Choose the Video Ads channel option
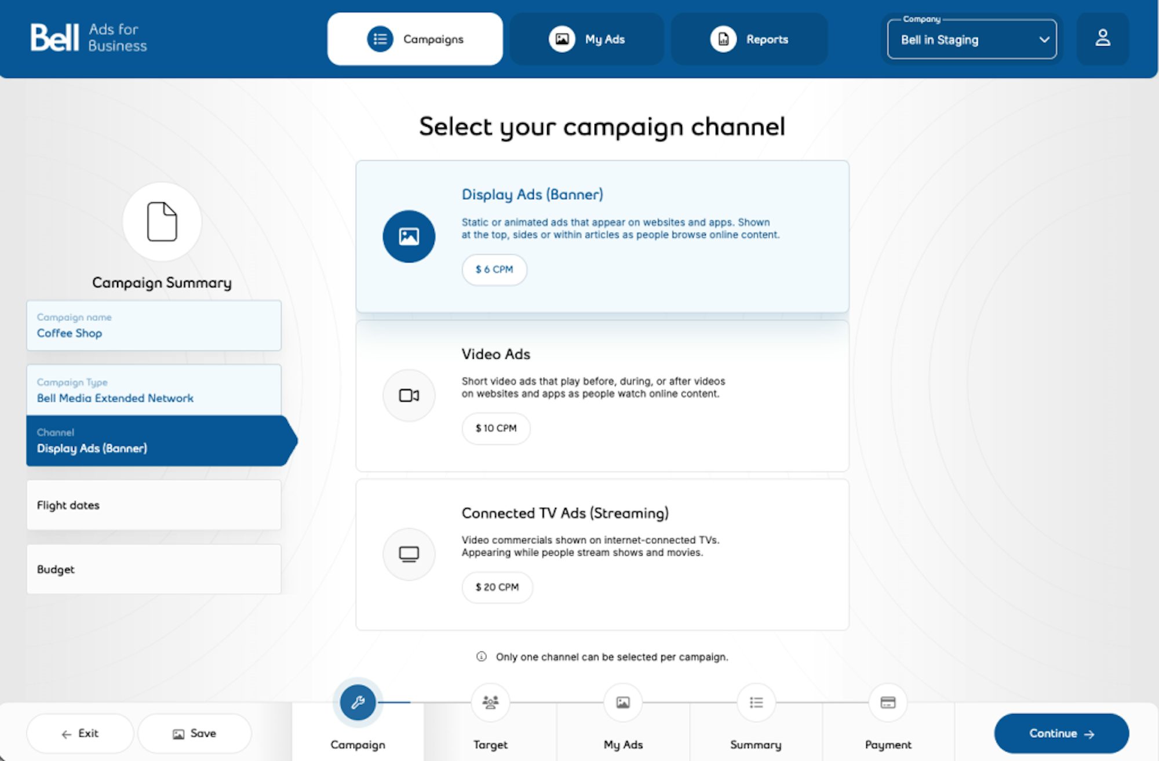 [603, 396]
